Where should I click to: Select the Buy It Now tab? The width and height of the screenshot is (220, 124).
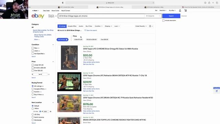point(89,26)
